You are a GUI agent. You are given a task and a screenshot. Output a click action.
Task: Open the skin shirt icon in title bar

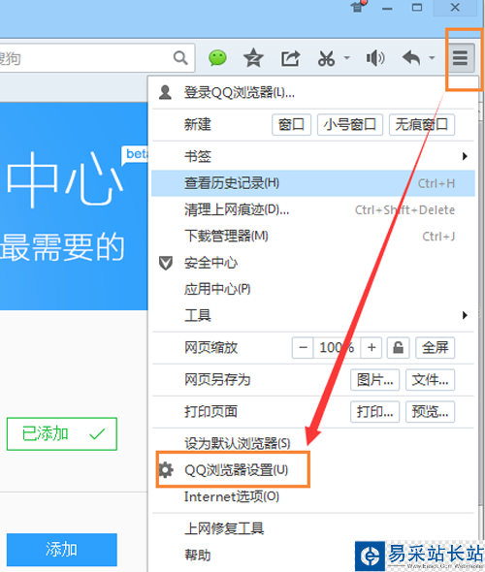[x=358, y=6]
